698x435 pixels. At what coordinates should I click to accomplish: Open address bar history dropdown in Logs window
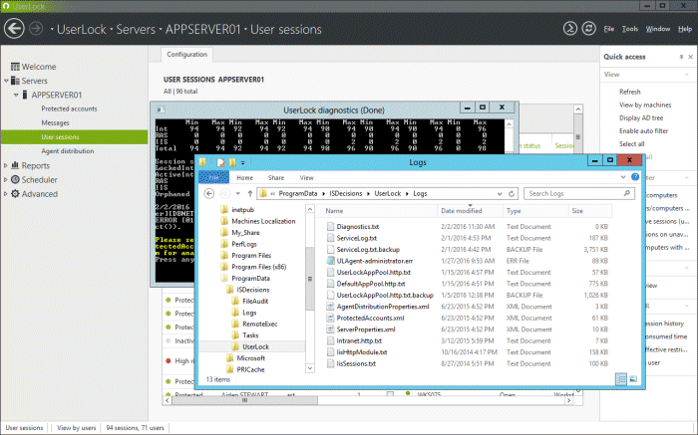(500, 194)
